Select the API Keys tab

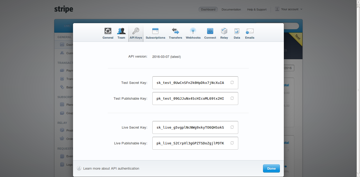pyautogui.click(x=136, y=33)
